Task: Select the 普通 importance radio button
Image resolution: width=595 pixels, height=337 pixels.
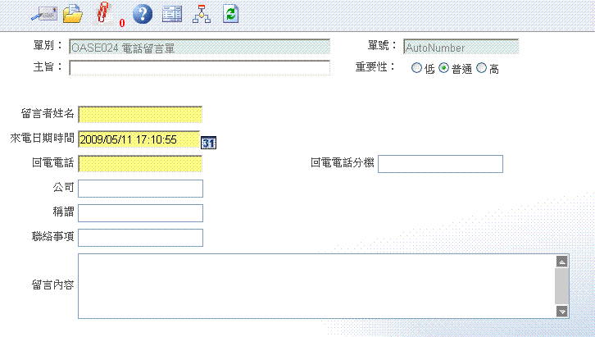Action: click(x=444, y=69)
